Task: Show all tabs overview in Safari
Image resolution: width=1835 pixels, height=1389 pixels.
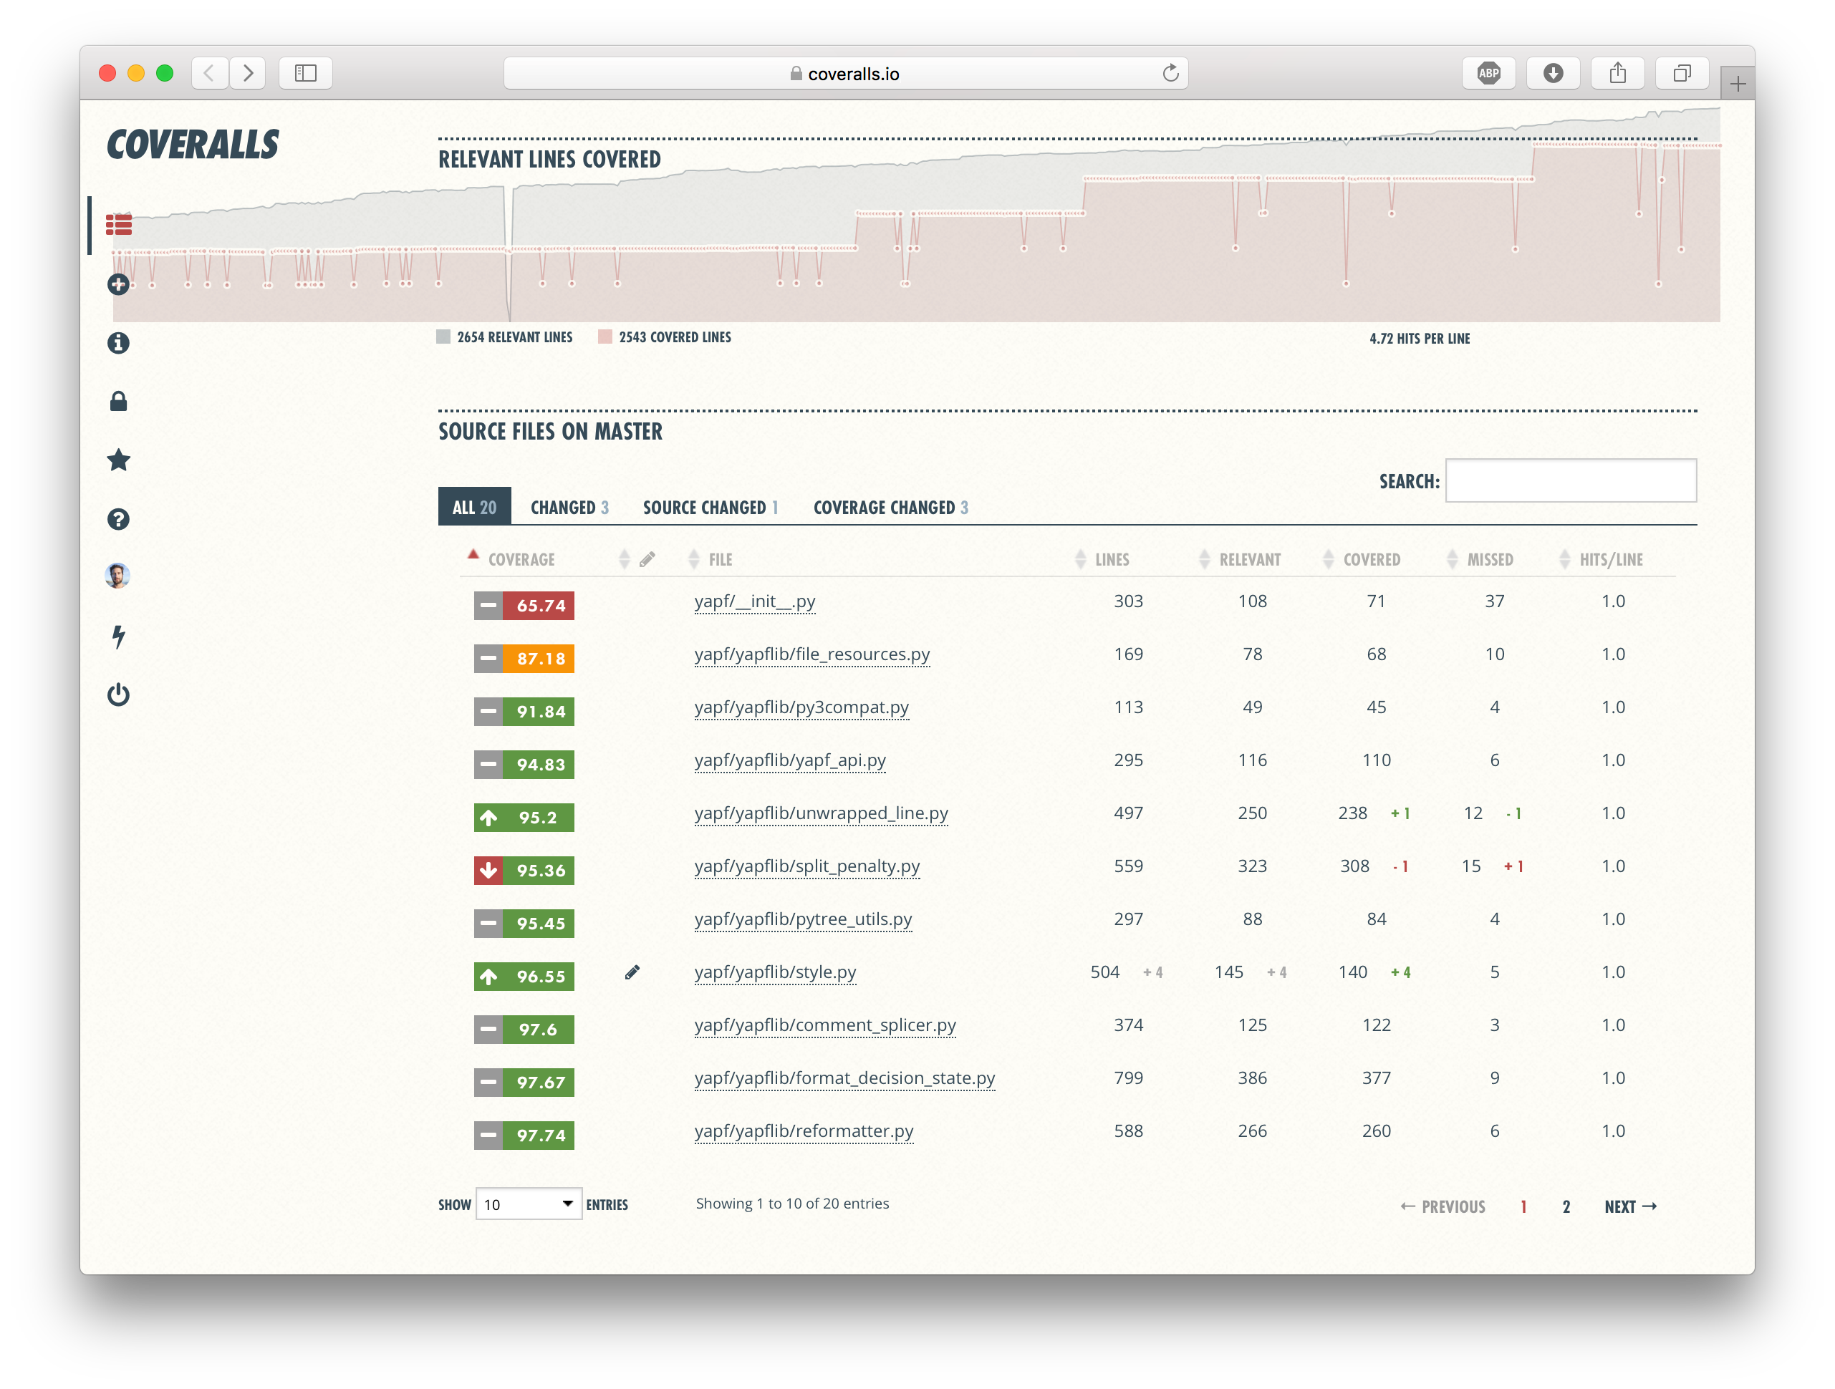Action: pos(1682,73)
